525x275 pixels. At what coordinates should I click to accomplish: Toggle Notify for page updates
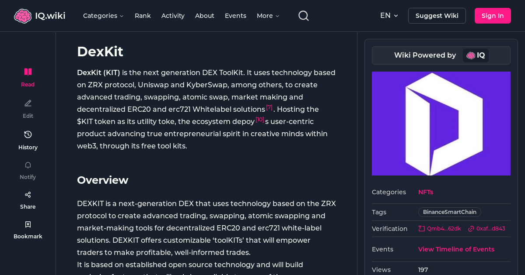tap(28, 170)
